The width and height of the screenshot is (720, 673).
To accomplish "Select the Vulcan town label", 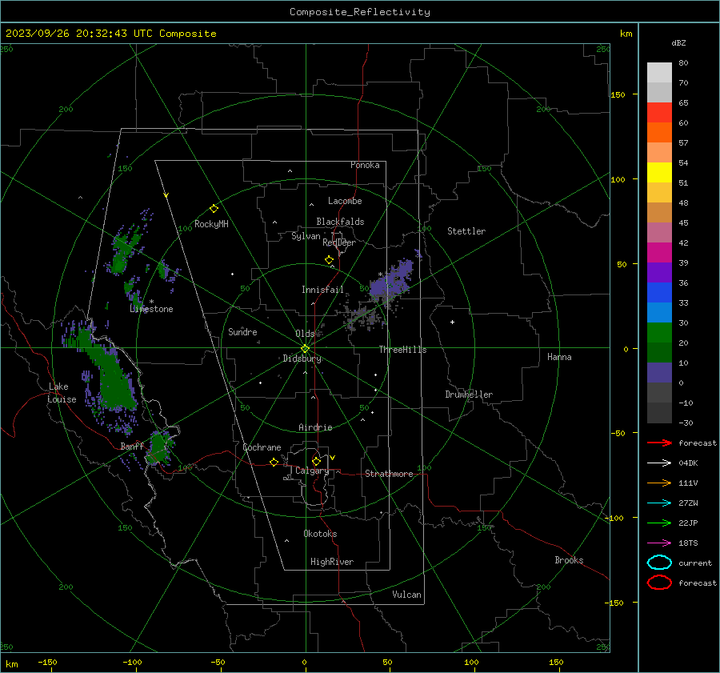I will click(406, 595).
